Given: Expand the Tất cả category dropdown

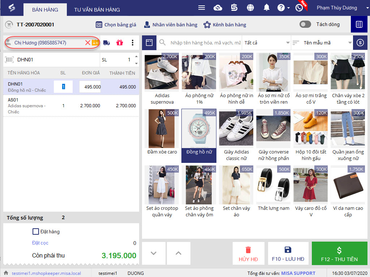Looking at the screenshot, I should pos(267,43).
